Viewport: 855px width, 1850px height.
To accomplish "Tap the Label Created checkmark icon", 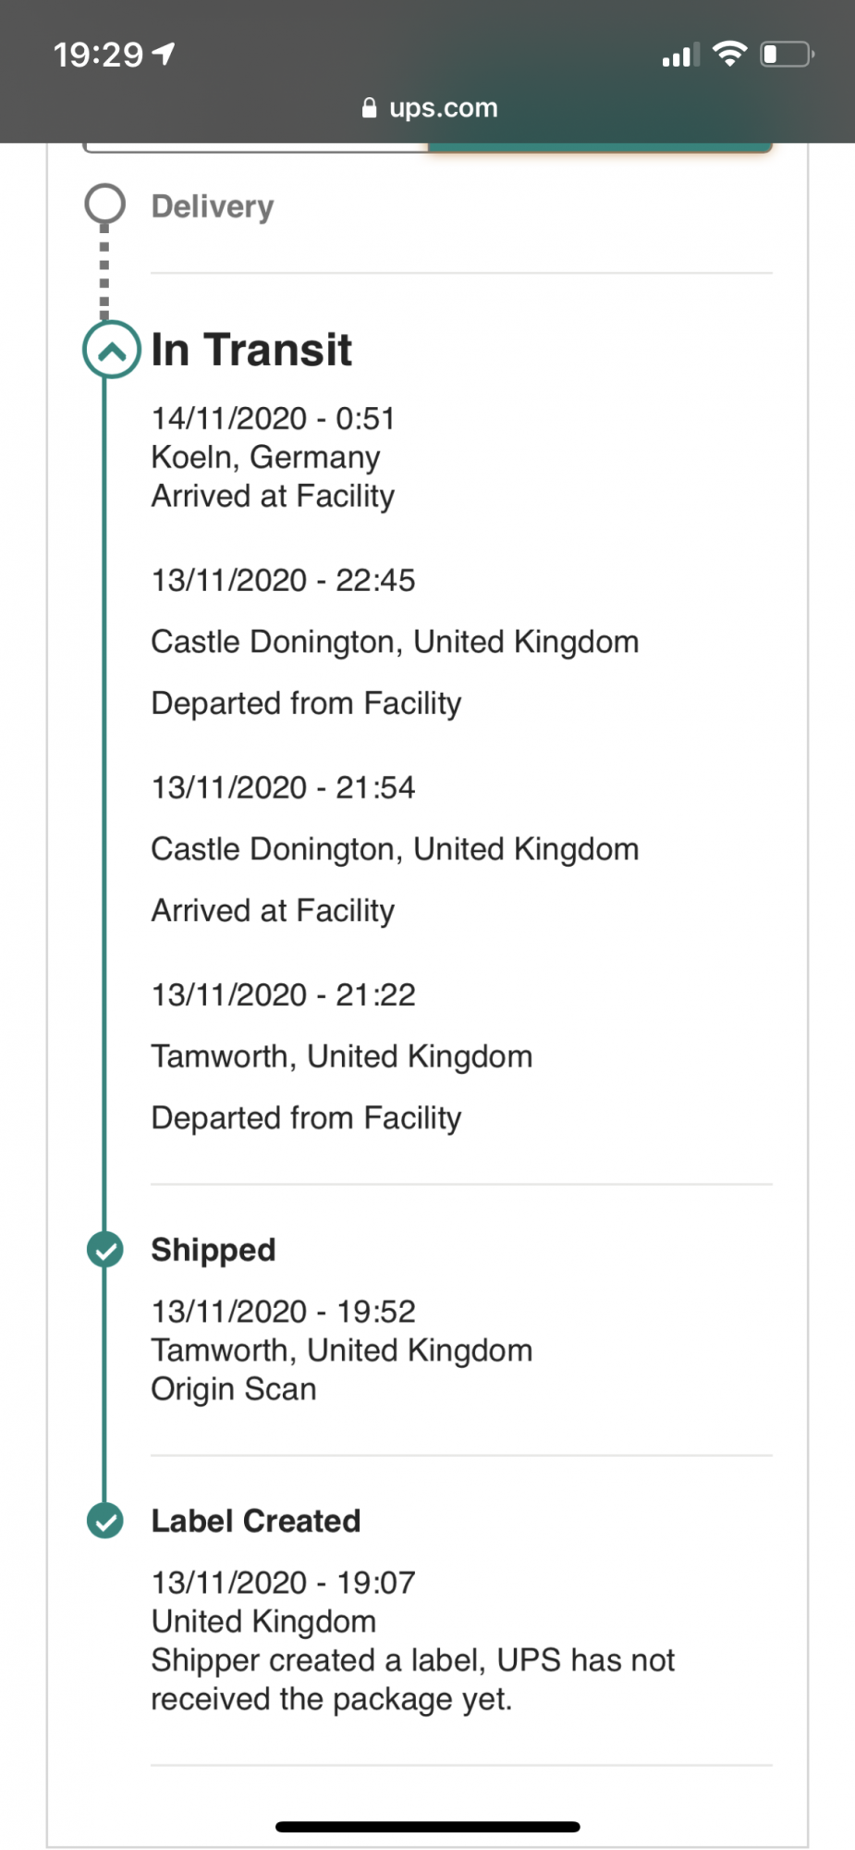I will (x=104, y=1521).
